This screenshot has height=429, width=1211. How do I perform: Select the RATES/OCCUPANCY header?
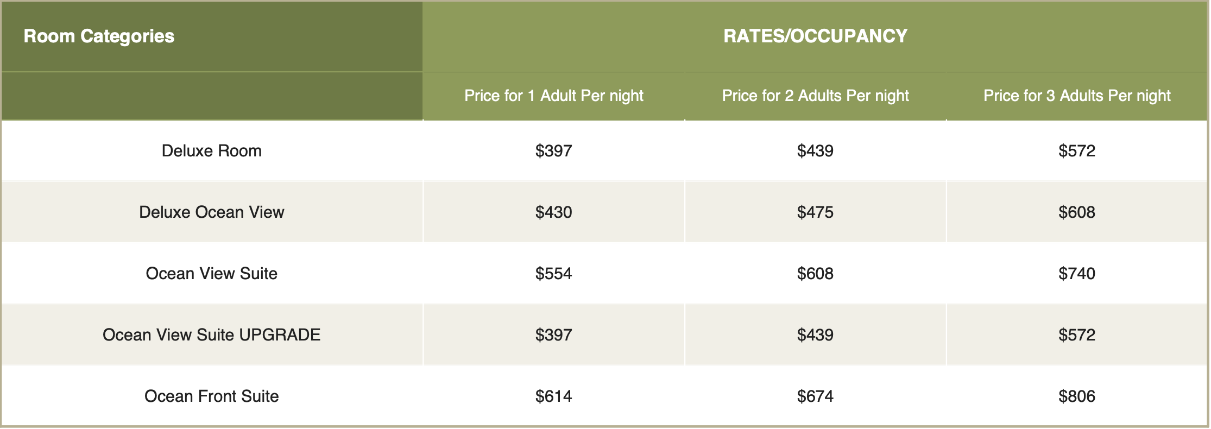(815, 36)
